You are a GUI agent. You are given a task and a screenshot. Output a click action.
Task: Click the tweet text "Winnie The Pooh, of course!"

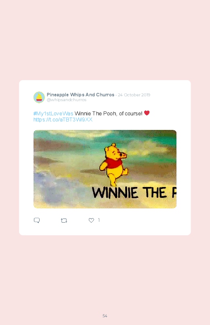(108, 113)
